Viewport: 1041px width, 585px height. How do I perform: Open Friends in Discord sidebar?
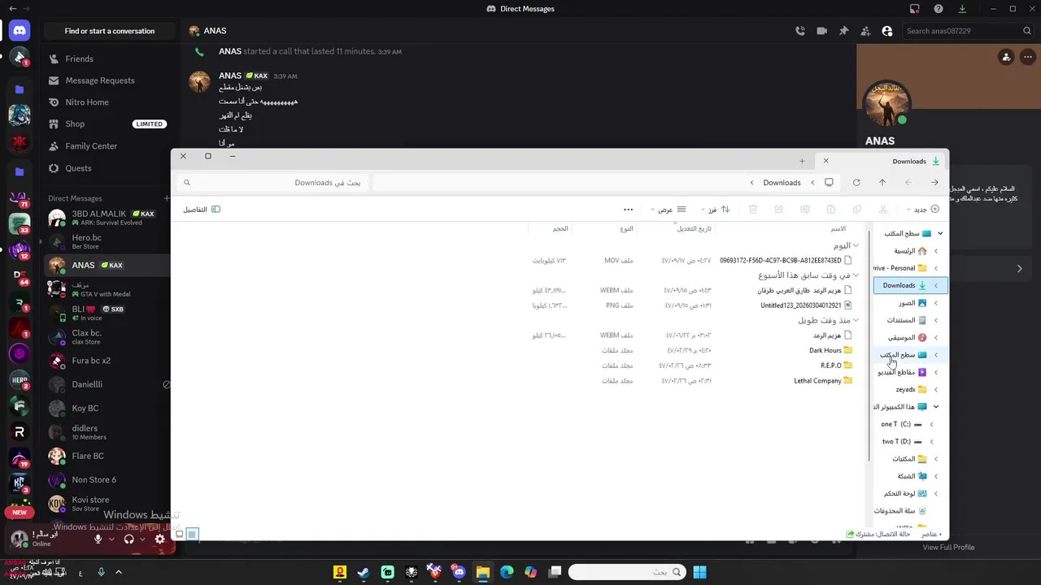pos(80,58)
